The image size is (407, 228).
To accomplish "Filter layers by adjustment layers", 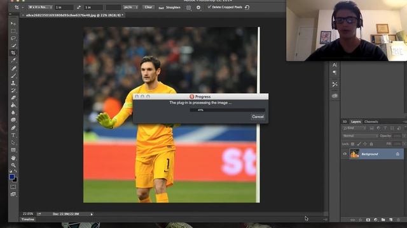I will 378,128.
